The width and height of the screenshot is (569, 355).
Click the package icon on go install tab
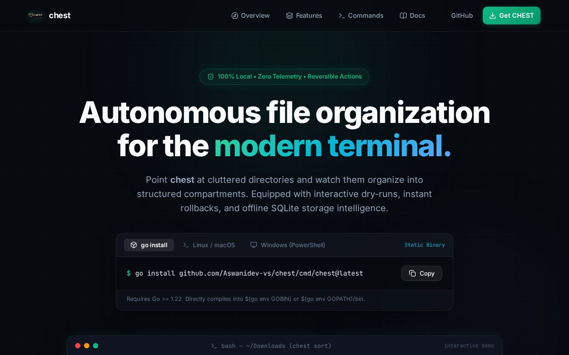click(x=134, y=245)
